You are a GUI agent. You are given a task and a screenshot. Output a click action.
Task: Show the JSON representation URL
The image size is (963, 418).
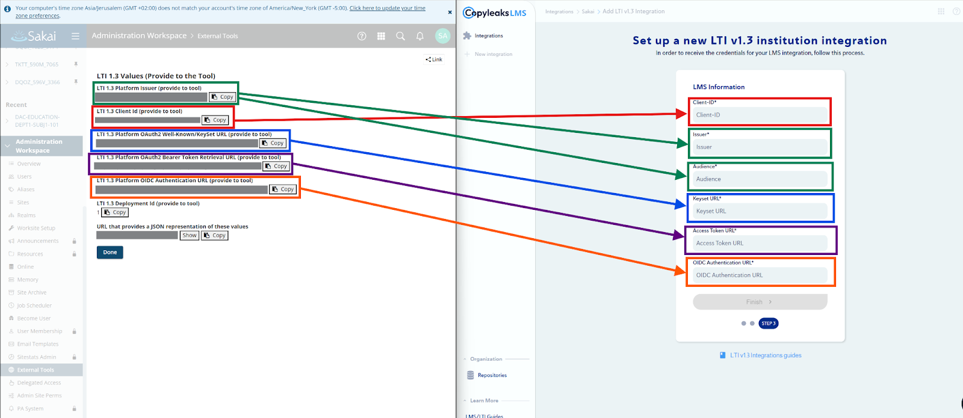click(x=190, y=235)
